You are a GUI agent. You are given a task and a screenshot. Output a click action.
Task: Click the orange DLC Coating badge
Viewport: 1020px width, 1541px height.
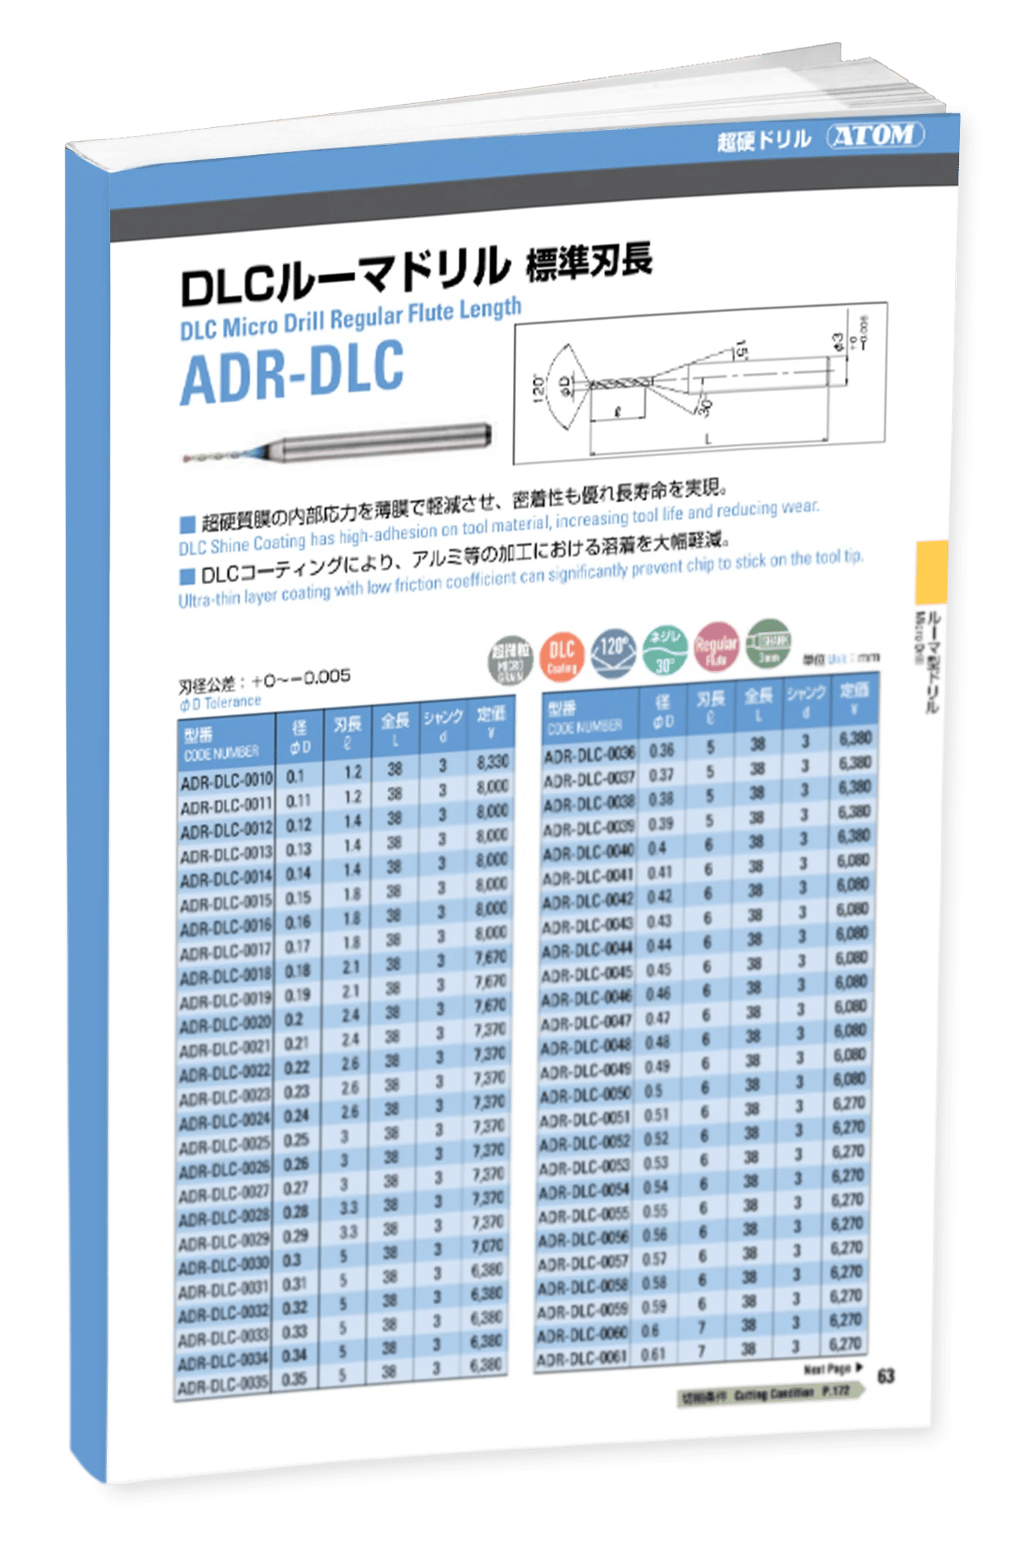562,656
